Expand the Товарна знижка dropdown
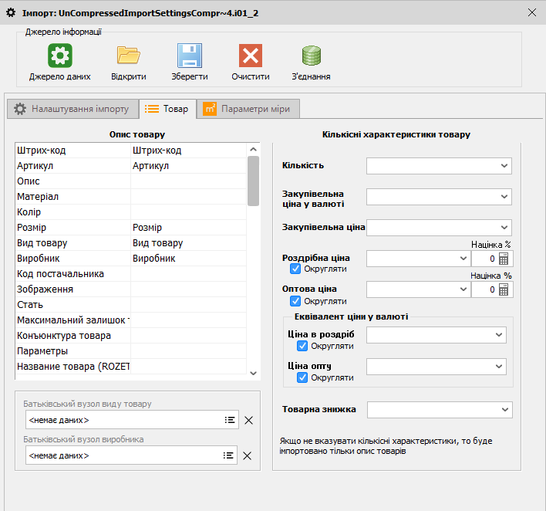Screen dimensions: 546x511 click(504, 409)
